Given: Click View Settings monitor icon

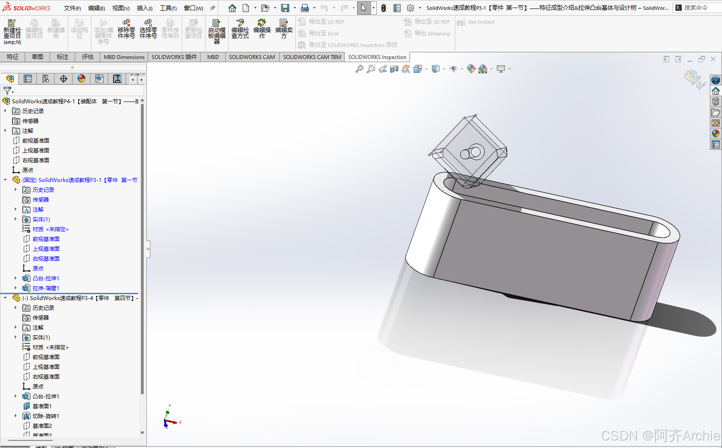Looking at the screenshot, I should 501,69.
